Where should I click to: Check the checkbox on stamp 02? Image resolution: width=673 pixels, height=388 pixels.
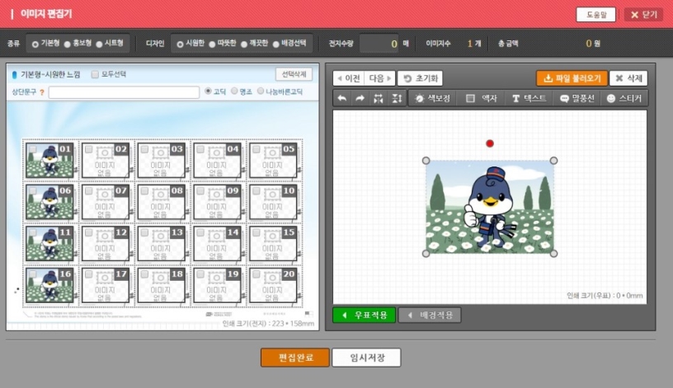coord(89,149)
